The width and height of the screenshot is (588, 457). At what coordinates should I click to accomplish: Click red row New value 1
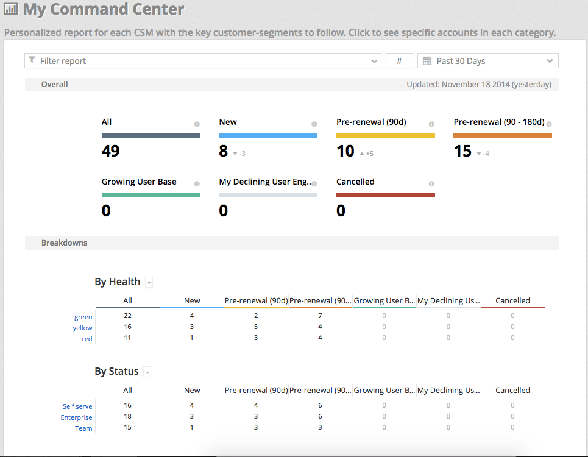[191, 338]
